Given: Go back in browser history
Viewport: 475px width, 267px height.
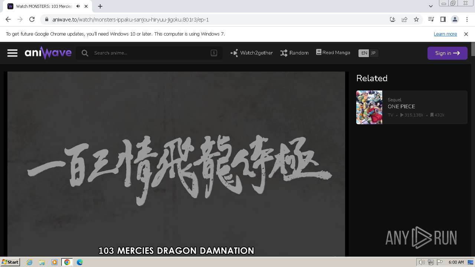Looking at the screenshot, I should click(x=8, y=19).
